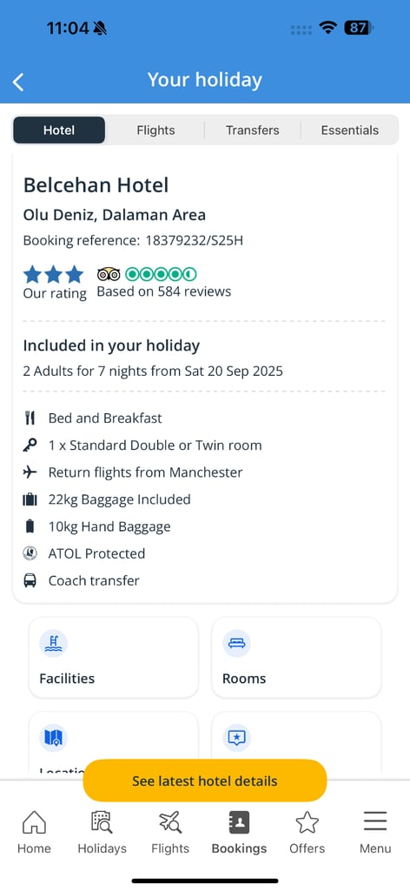The width and height of the screenshot is (410, 891).
Task: Open Holidays search in bottom bar
Action: coord(102,821)
